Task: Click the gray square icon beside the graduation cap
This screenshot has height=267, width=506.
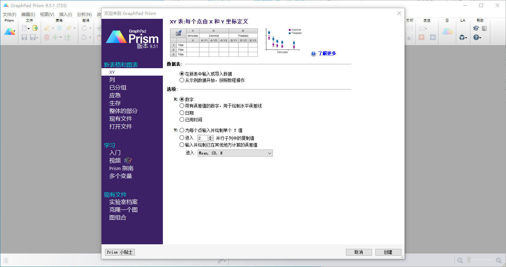Action: [484, 28]
